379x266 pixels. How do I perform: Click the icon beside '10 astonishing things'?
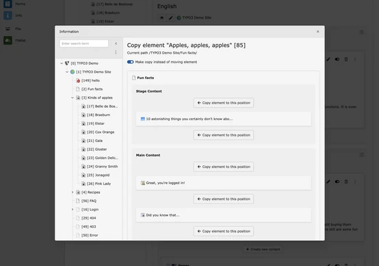click(x=143, y=119)
